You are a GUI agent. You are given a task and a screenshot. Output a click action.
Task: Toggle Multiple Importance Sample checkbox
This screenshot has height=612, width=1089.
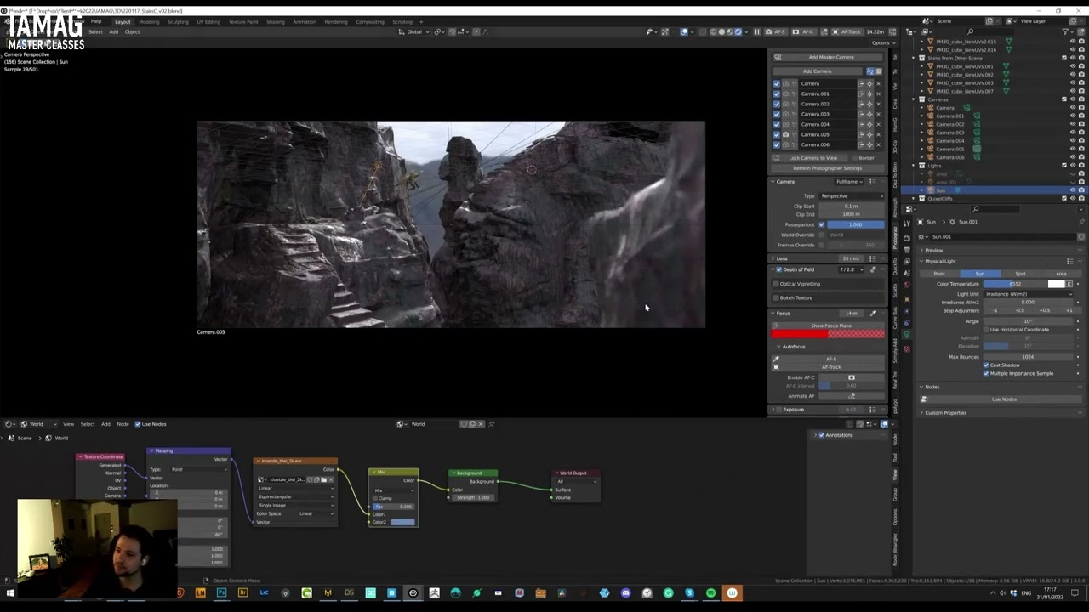(986, 373)
